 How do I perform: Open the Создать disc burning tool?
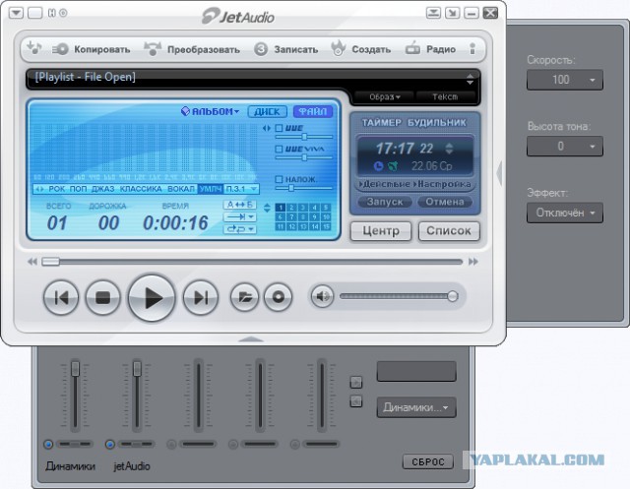[x=360, y=49]
